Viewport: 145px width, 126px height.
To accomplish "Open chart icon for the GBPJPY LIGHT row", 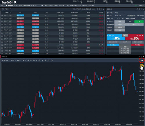I will (x=2, y=21).
